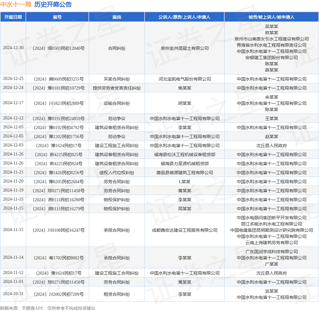Click the date 2024-12-24
Image resolution: width=319 pixels, height=311 pixels.
pos(13,88)
